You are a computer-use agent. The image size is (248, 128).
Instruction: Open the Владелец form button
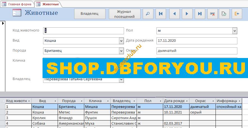(x=90, y=14)
